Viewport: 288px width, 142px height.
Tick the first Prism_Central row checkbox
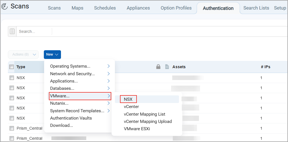(x=12, y=128)
